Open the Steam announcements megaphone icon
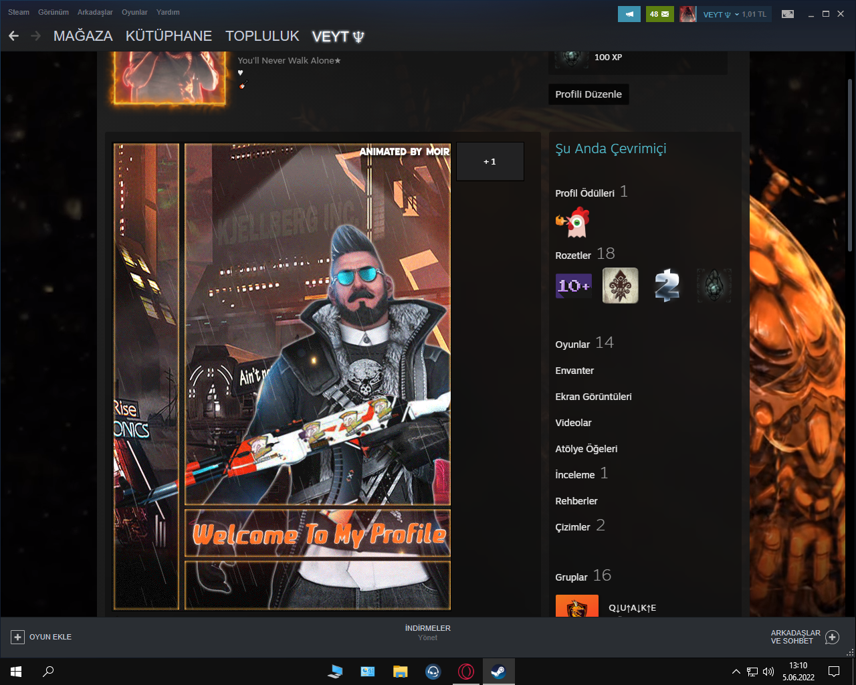 [629, 14]
